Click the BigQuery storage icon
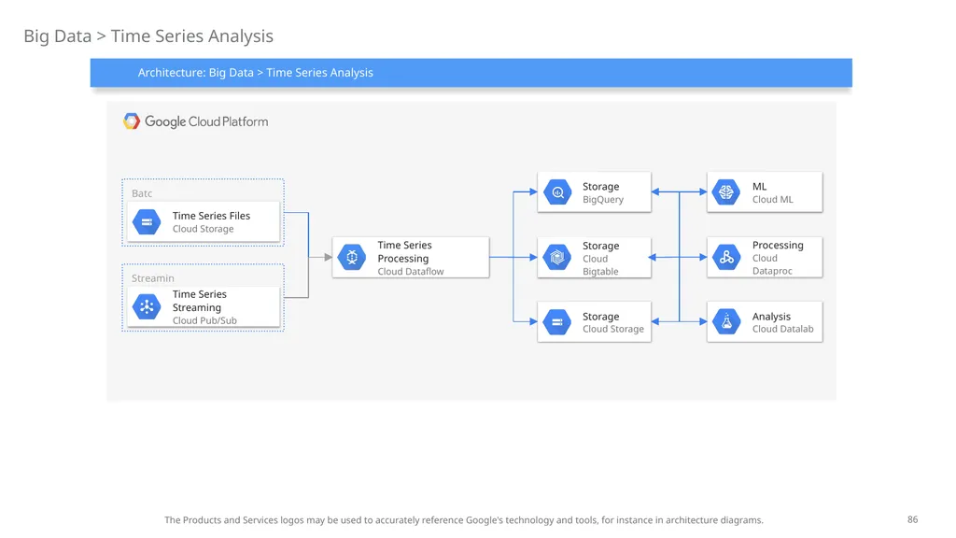Image resolution: width=956 pixels, height=538 pixels. point(557,192)
